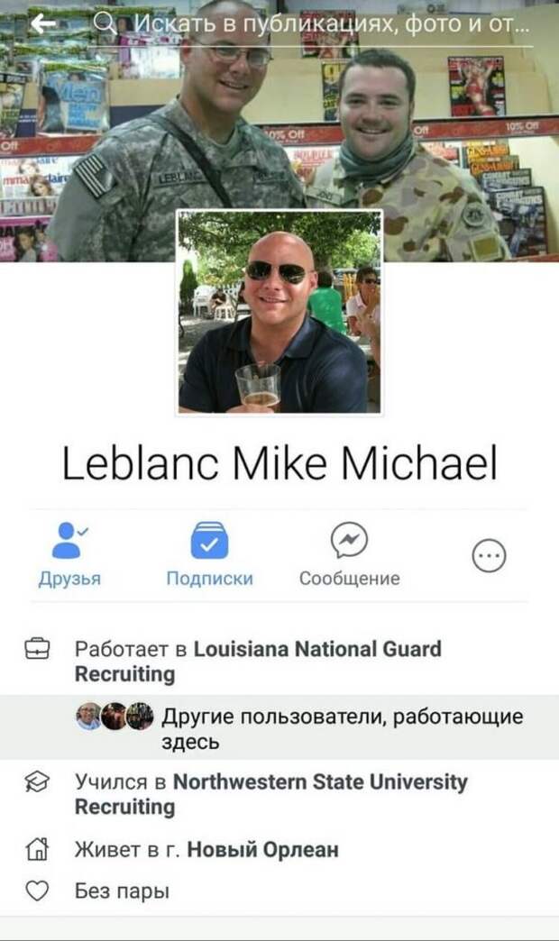
Task: Click the briefcase work icon
Action: point(37,649)
